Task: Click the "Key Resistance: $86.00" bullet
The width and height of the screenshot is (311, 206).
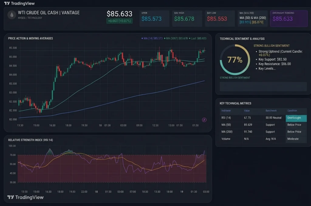Action: coord(275,64)
